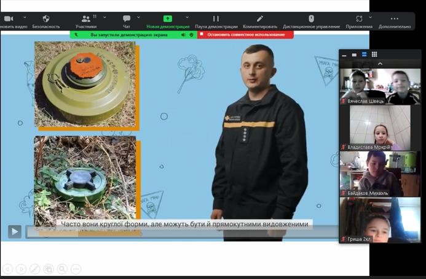Viewport: 426px width, 279px height.
Task: Toggle speaker icon in green sharing bar
Action: tap(184, 35)
